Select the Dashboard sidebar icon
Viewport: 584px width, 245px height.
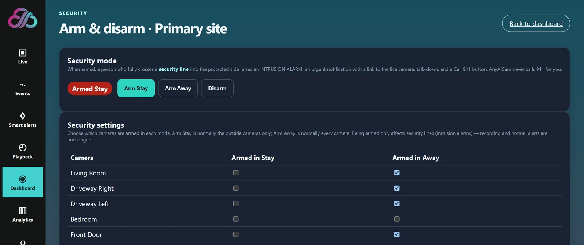pyautogui.click(x=23, y=179)
